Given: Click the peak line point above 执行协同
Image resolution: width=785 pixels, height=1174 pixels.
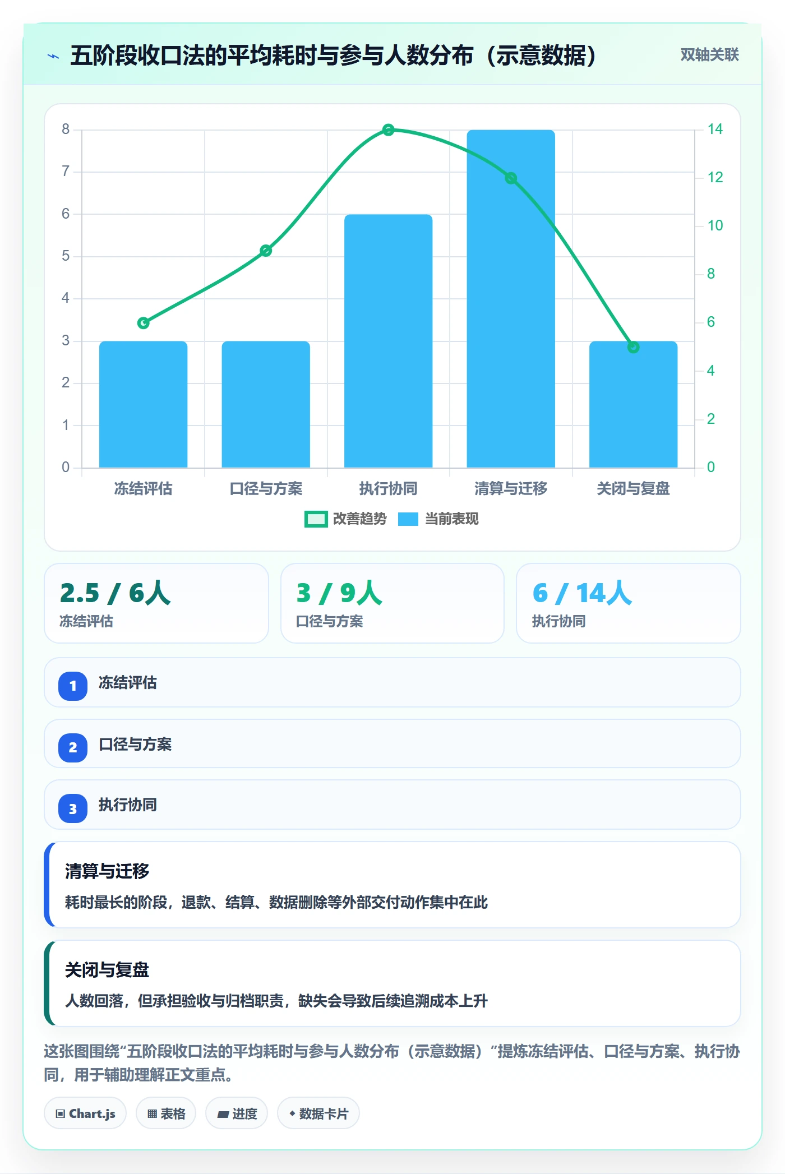Looking at the screenshot, I should [x=389, y=130].
